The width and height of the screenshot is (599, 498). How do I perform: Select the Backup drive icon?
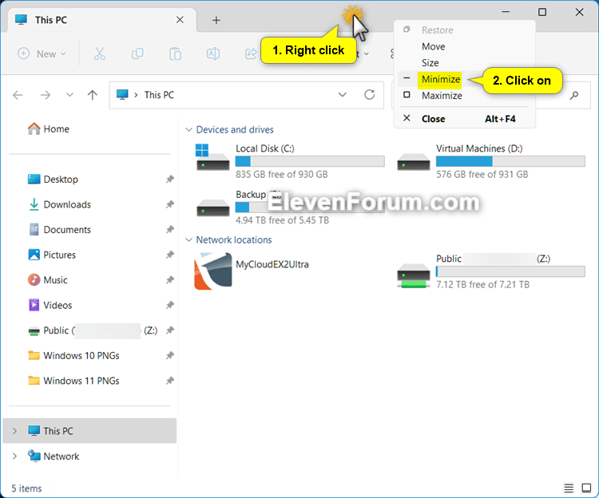pyautogui.click(x=212, y=207)
